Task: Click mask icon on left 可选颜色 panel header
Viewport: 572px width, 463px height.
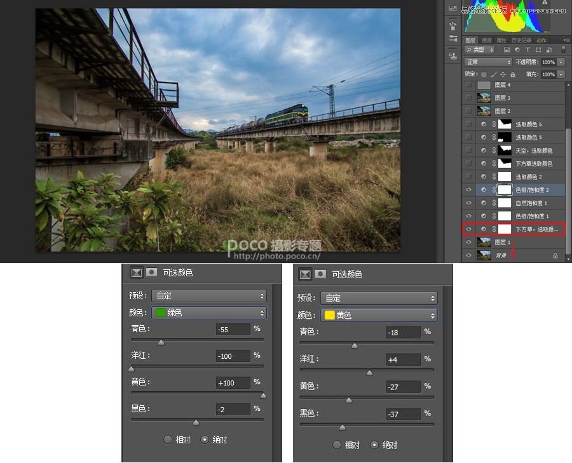Action: [x=151, y=272]
